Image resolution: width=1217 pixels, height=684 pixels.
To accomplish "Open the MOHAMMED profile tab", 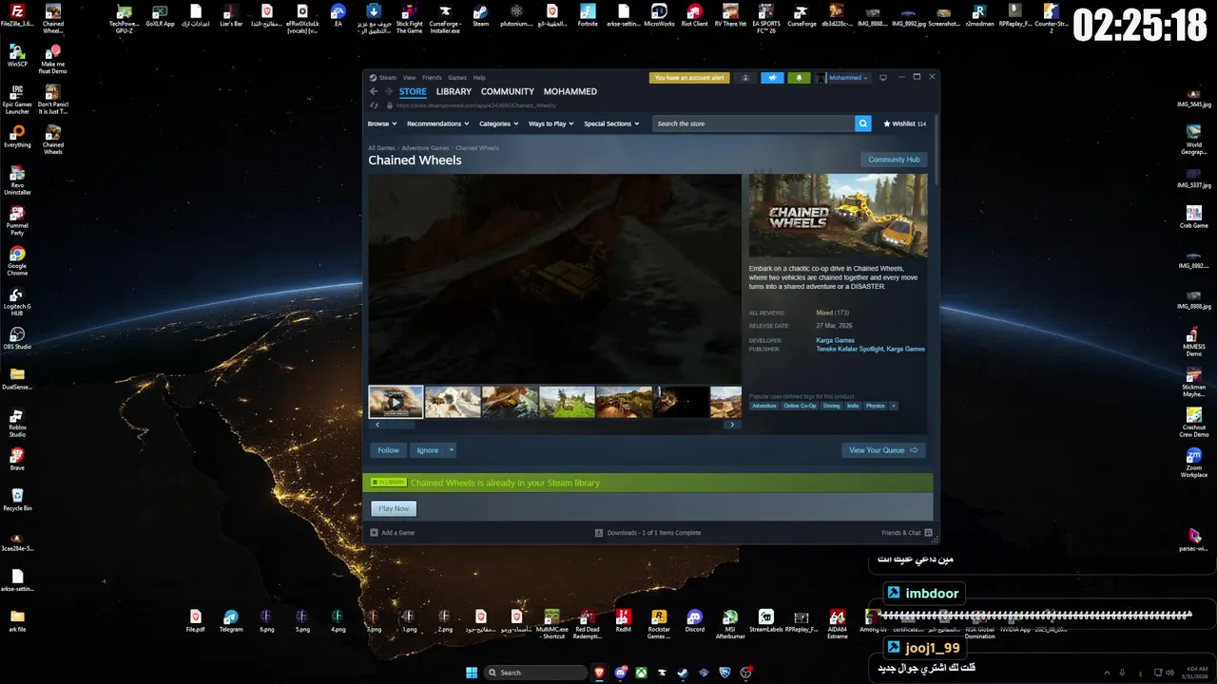I will pyautogui.click(x=570, y=91).
